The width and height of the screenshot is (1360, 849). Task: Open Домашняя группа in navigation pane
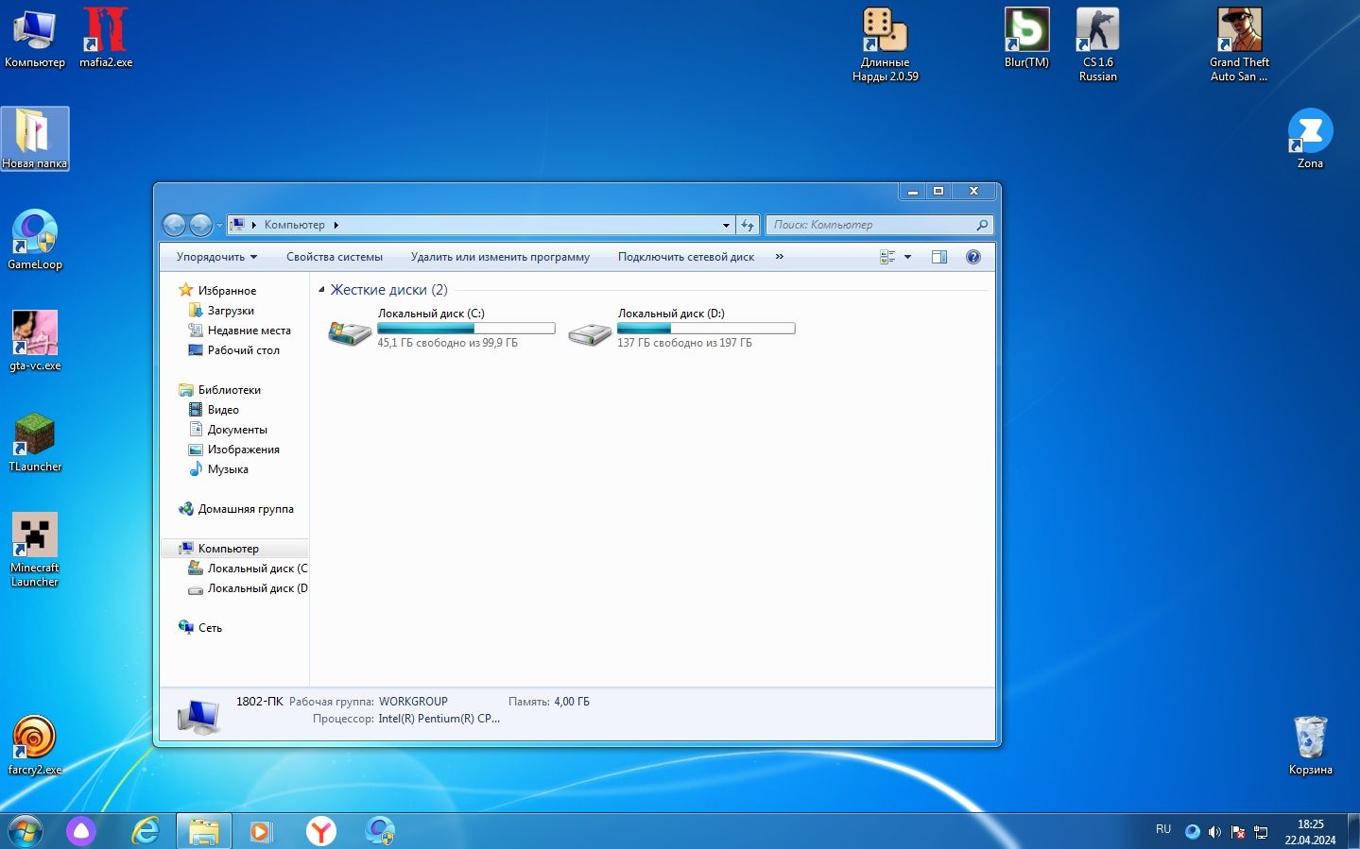[246, 509]
